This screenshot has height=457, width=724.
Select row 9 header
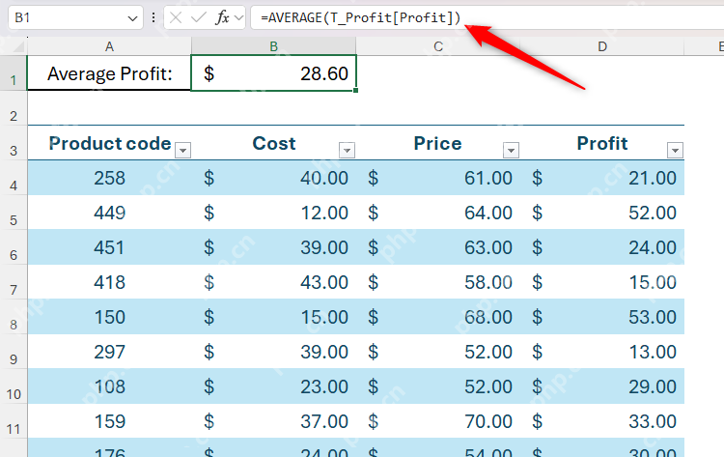click(x=14, y=352)
